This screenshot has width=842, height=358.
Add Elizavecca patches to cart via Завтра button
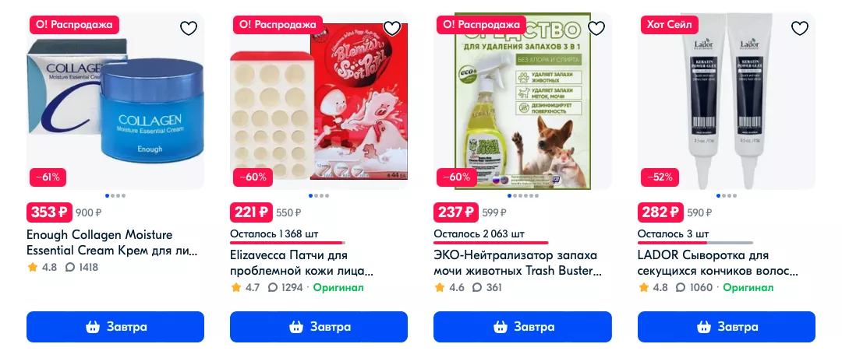319,326
